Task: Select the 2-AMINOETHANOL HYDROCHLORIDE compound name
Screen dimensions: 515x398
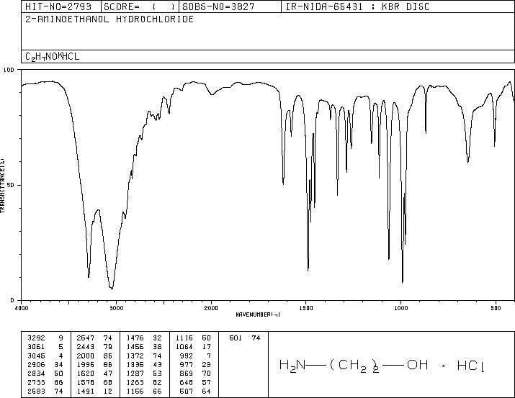Action: click(109, 19)
